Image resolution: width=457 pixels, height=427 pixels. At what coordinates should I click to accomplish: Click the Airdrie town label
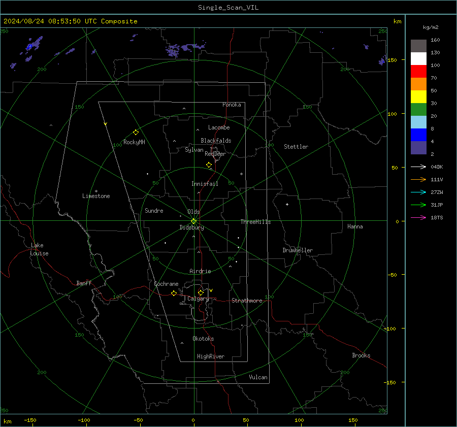click(x=200, y=271)
